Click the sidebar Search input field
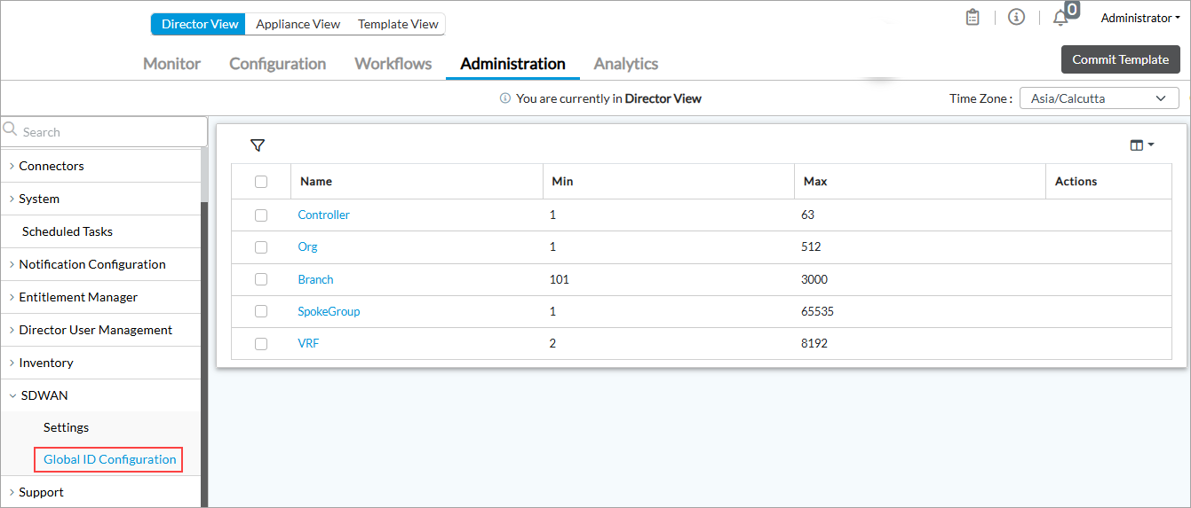 tap(104, 131)
